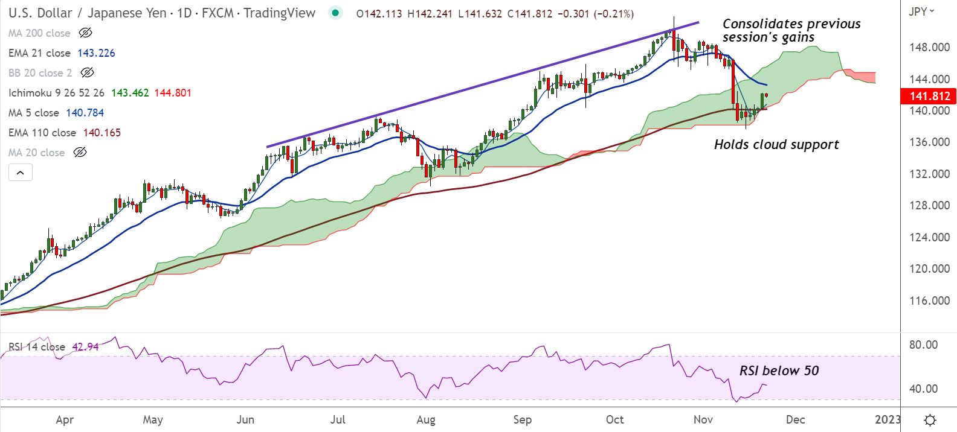Click the EMA 21 value 143.226
The width and height of the screenshot is (957, 432).
point(96,53)
